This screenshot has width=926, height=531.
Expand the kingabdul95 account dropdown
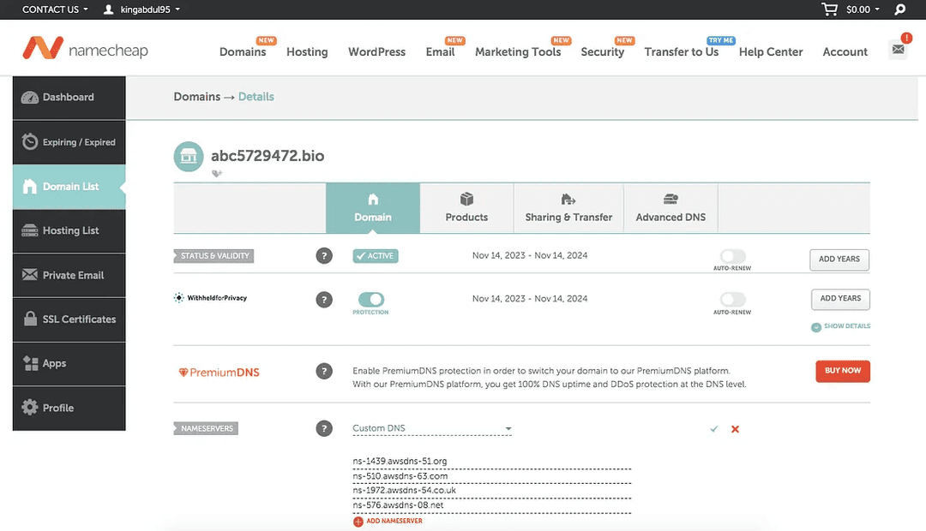pyautogui.click(x=150, y=9)
